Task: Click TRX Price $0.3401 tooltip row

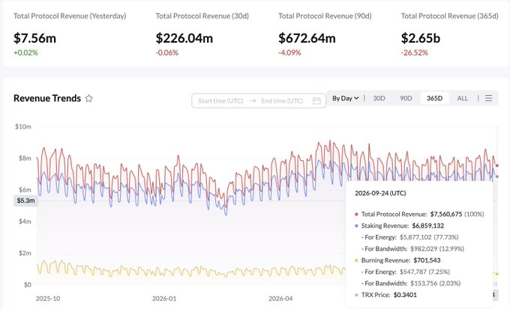Action: 385,295
